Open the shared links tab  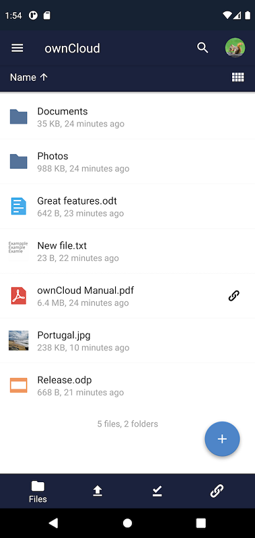(217, 491)
